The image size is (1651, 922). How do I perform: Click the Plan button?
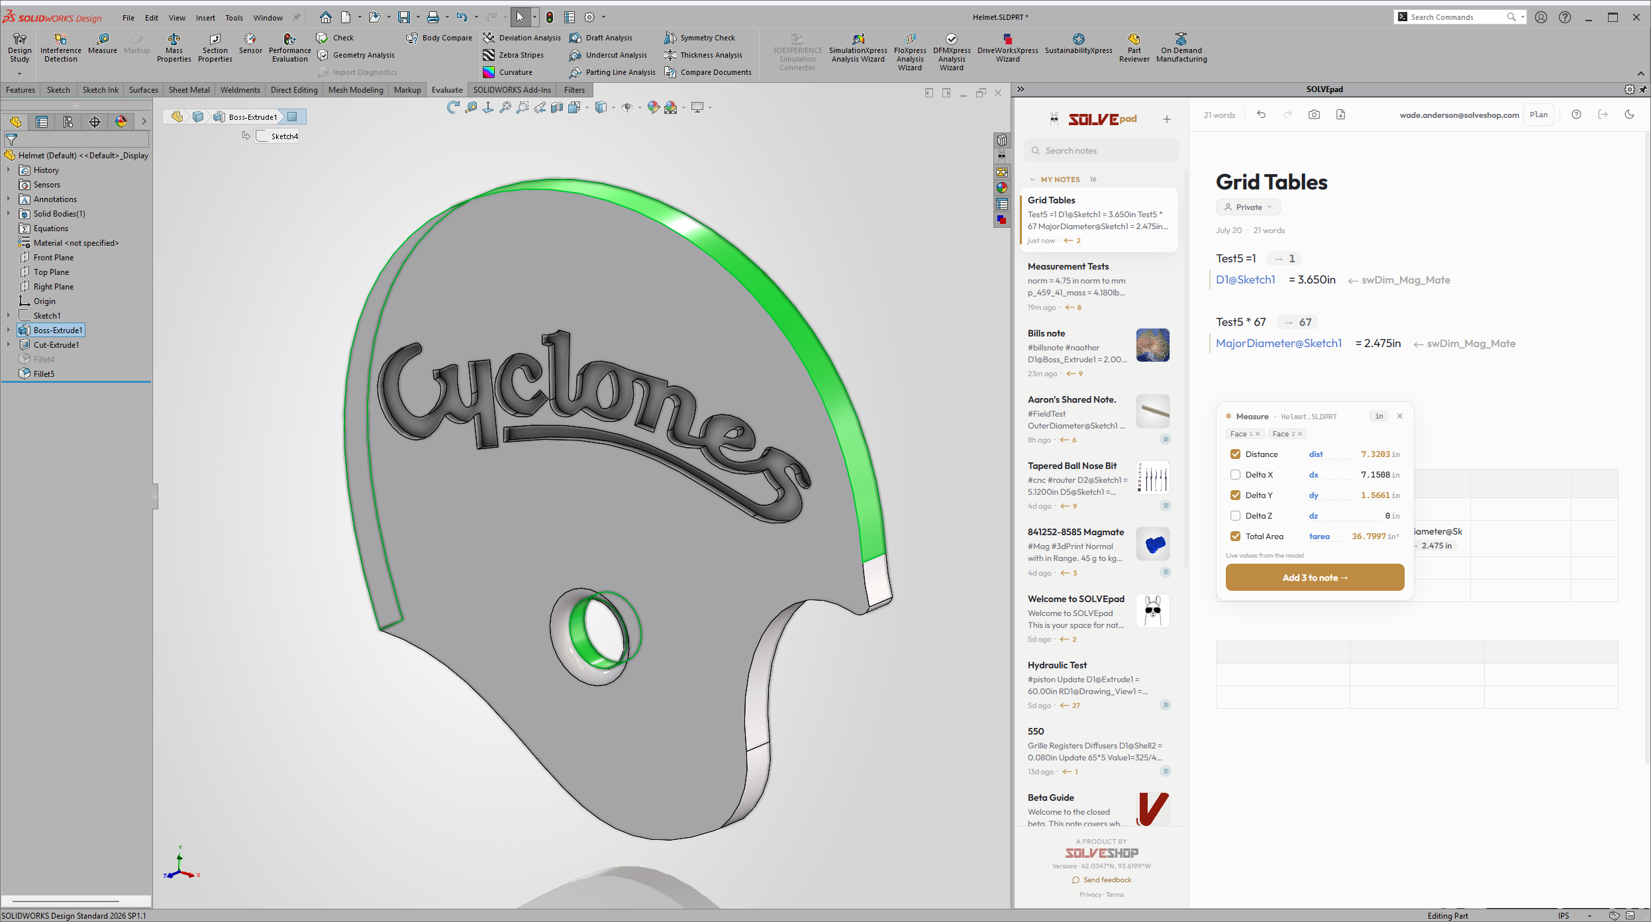pyautogui.click(x=1538, y=115)
